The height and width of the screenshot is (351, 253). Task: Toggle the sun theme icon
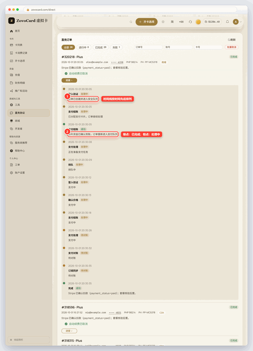click(163, 22)
